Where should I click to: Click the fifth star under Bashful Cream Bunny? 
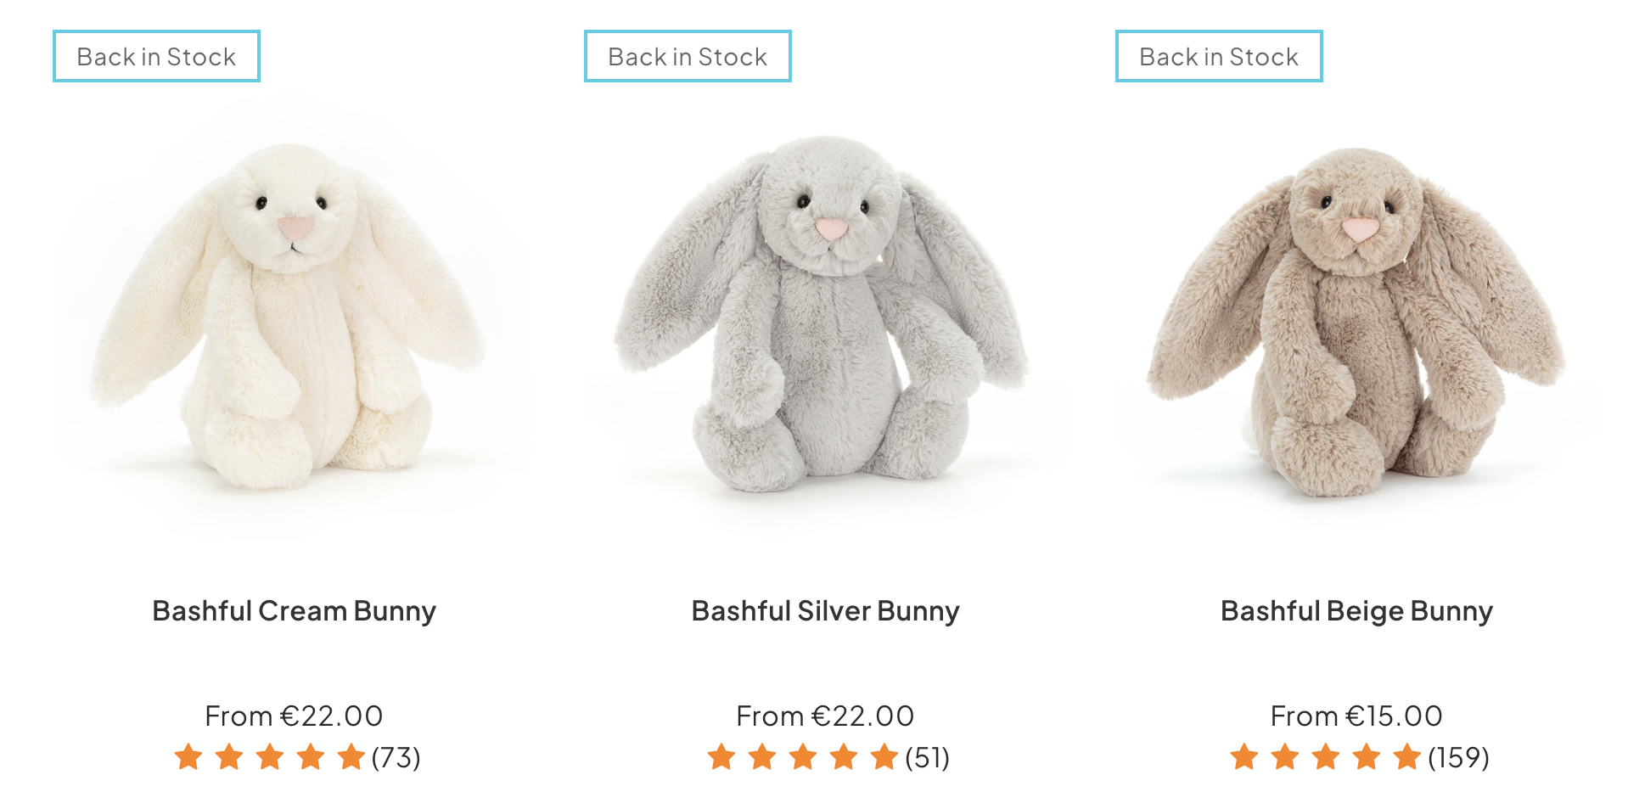351,756
